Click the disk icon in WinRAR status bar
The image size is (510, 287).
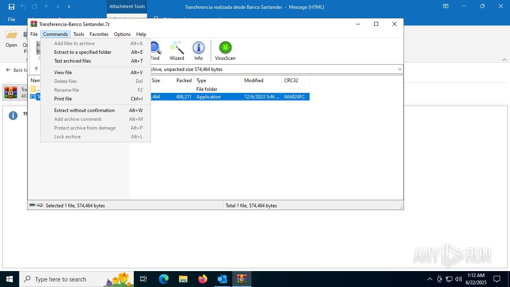[32, 205]
